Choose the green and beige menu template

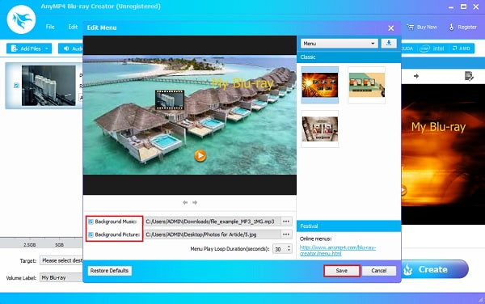(x=366, y=85)
